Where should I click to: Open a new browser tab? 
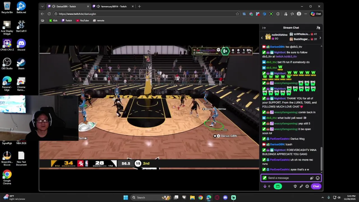click(x=139, y=6)
